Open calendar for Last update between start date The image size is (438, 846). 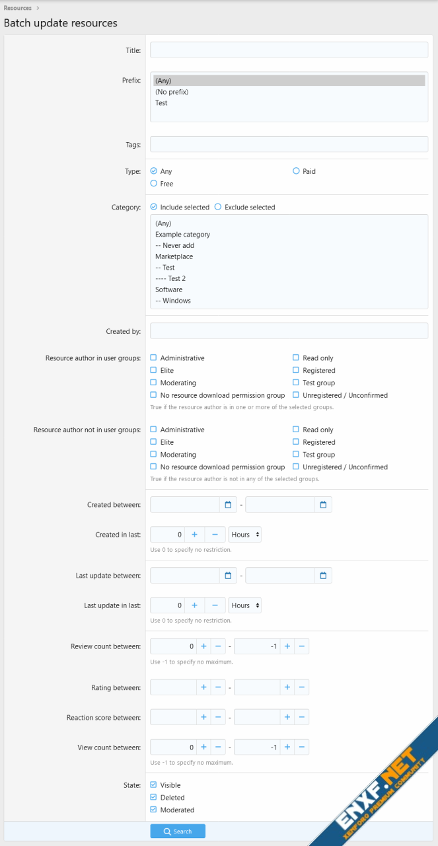pyautogui.click(x=228, y=576)
